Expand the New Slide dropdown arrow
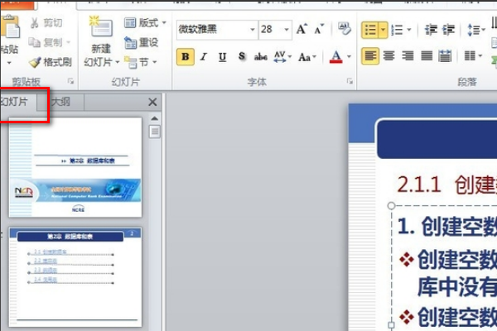 point(118,62)
